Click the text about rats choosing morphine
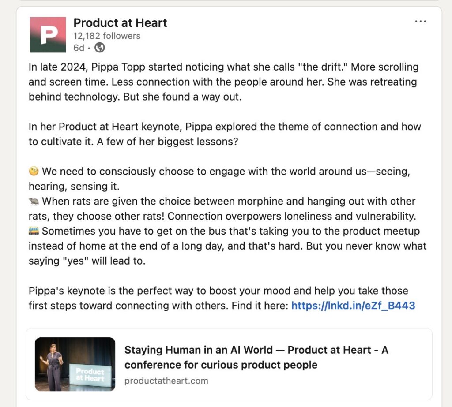The width and height of the screenshot is (452, 407). [223, 209]
